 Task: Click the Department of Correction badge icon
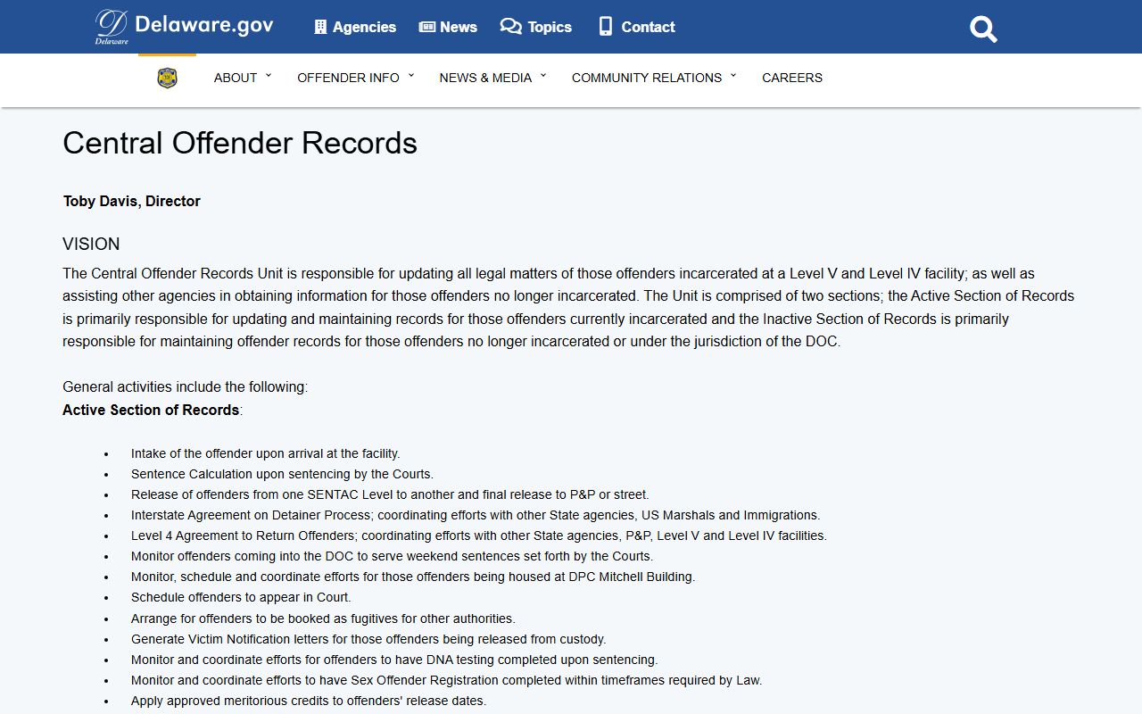click(x=167, y=79)
